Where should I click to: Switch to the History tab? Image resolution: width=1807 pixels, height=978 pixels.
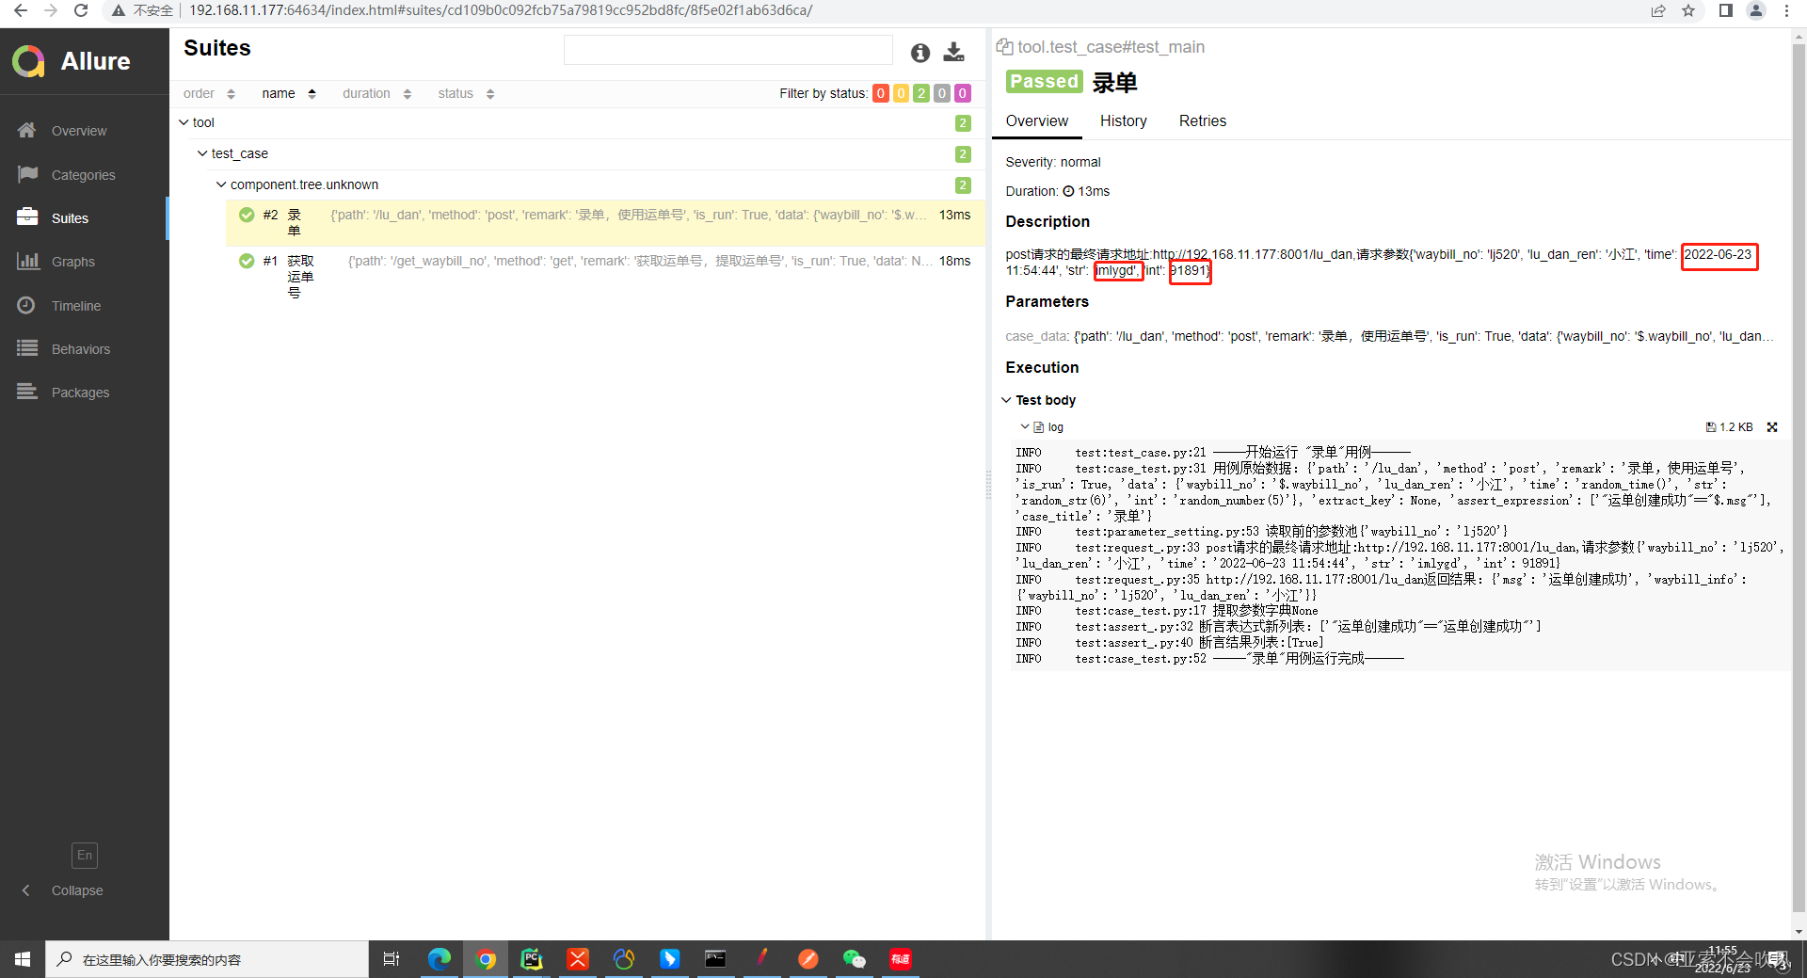tap(1124, 120)
